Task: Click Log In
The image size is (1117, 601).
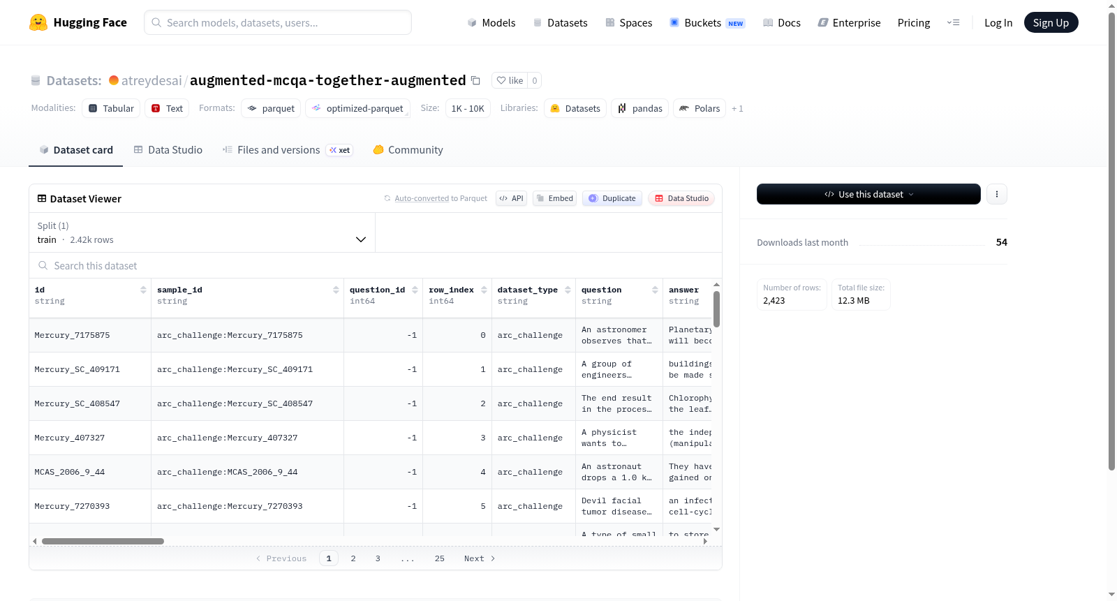Action: [998, 22]
